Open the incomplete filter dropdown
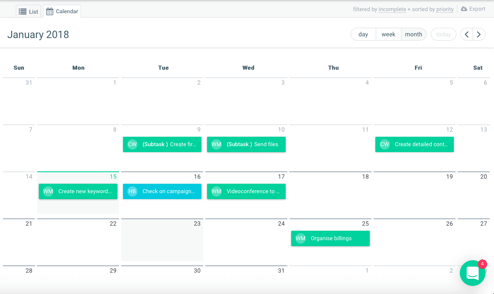The height and width of the screenshot is (294, 494). (392, 9)
